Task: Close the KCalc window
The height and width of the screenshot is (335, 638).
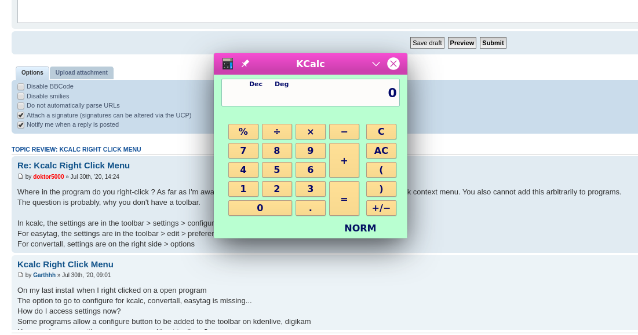Action: [393, 64]
